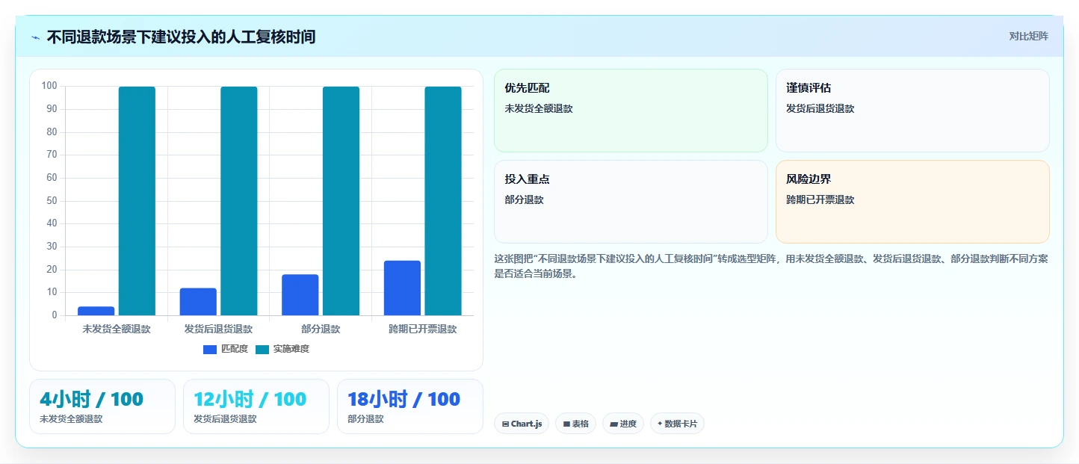1079x464 pixels.
Task: Click the 发货后退货退款 teal 实施难度 bar
Action: pyautogui.click(x=239, y=201)
